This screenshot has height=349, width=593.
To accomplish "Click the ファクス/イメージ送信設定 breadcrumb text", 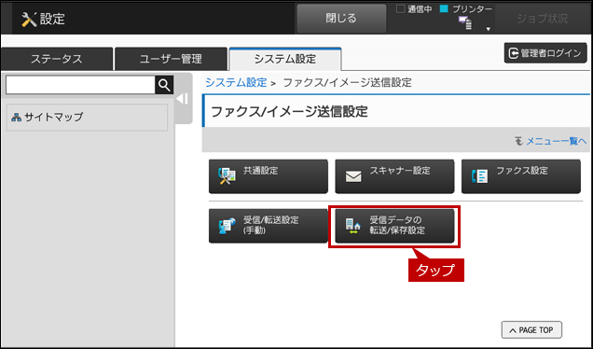I will [x=347, y=82].
